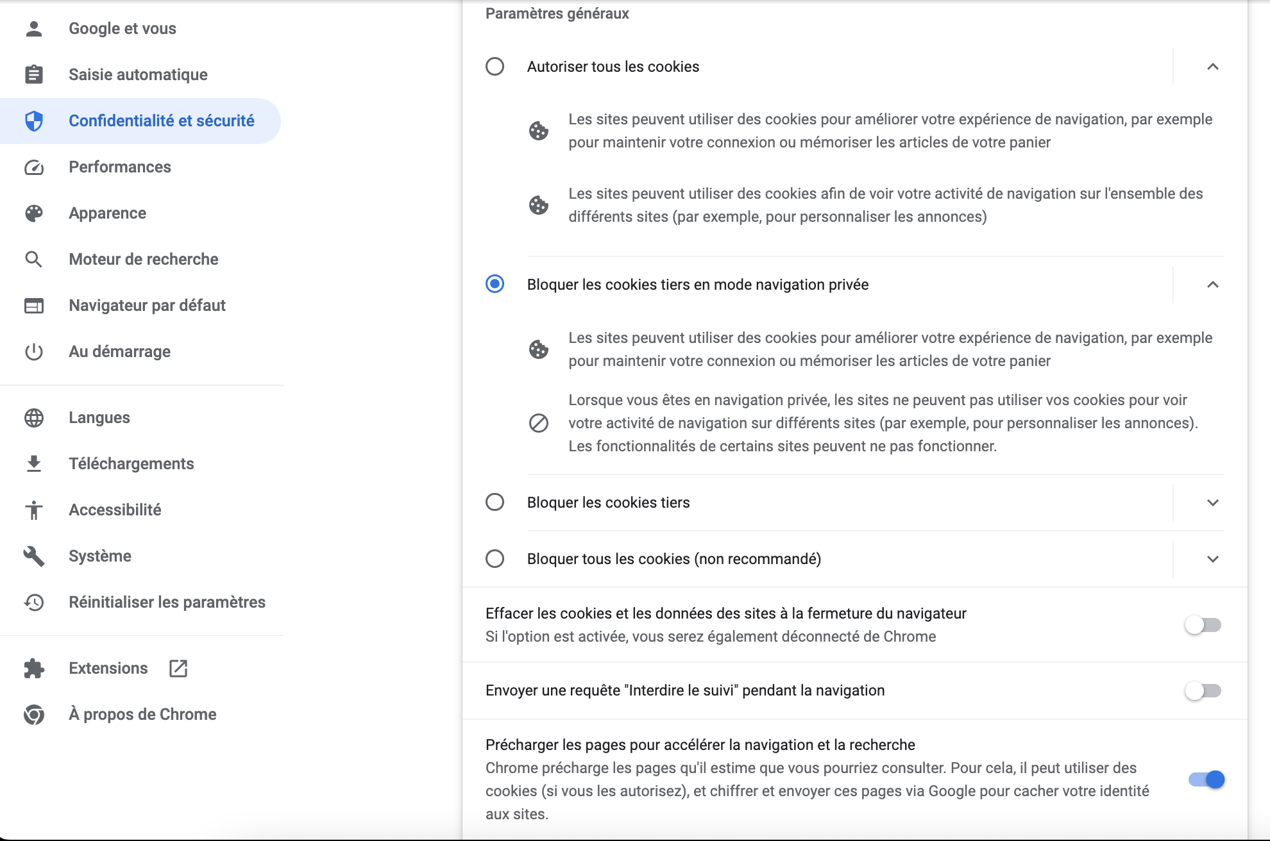Enable Effacer les cookies à la fermeture toggle
This screenshot has height=841, width=1270.
click(x=1203, y=625)
